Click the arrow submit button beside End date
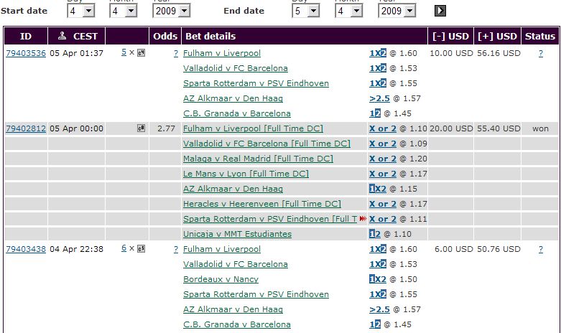The image size is (561, 333). pyautogui.click(x=440, y=11)
